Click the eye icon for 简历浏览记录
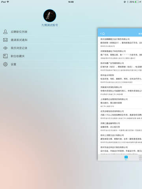142x189 pixels. 5,48
